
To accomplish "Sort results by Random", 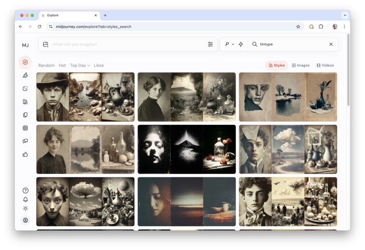I will click(x=46, y=65).
